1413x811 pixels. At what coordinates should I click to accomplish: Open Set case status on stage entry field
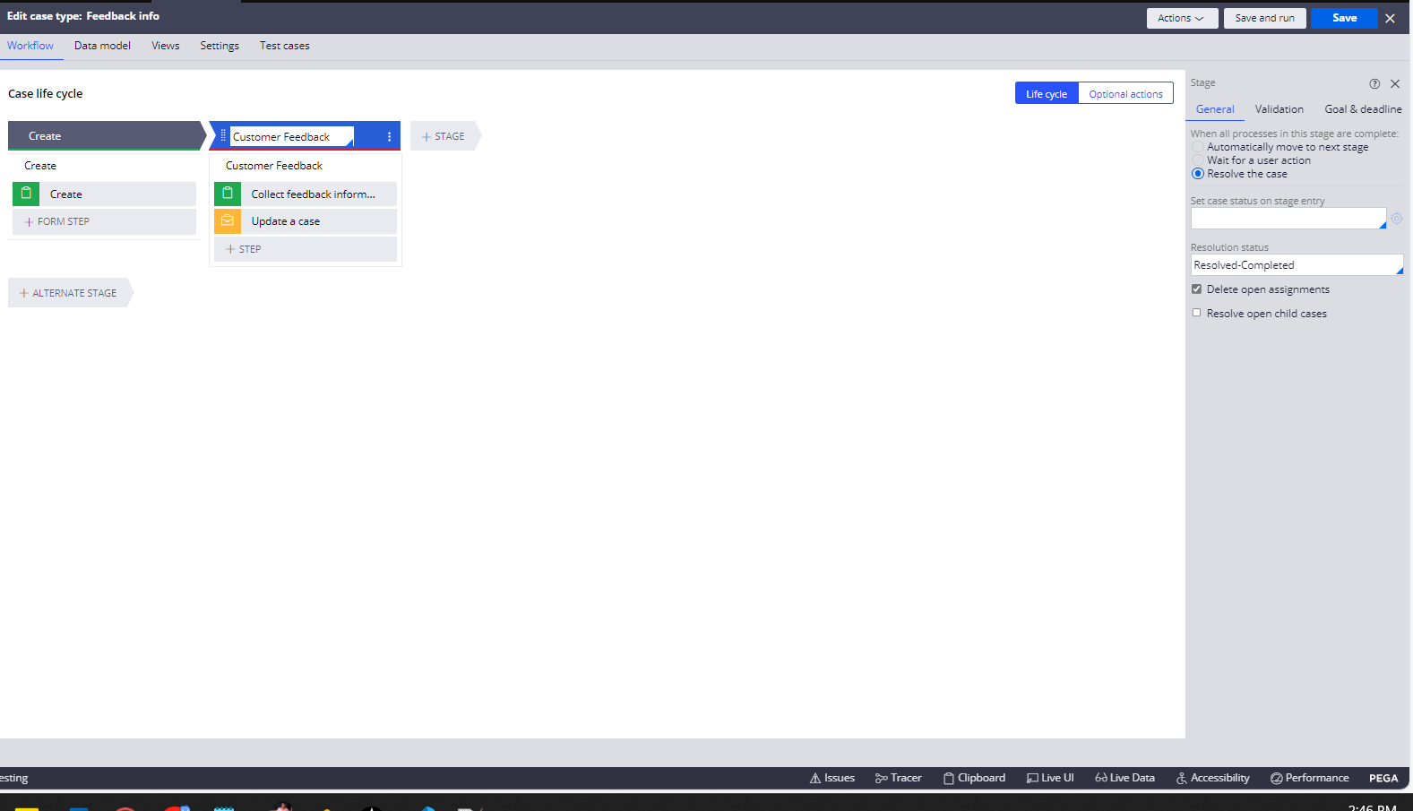(1288, 219)
